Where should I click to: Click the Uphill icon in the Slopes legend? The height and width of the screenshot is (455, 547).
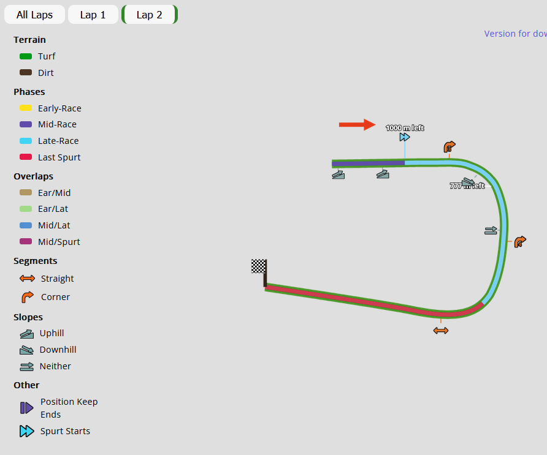coord(27,334)
